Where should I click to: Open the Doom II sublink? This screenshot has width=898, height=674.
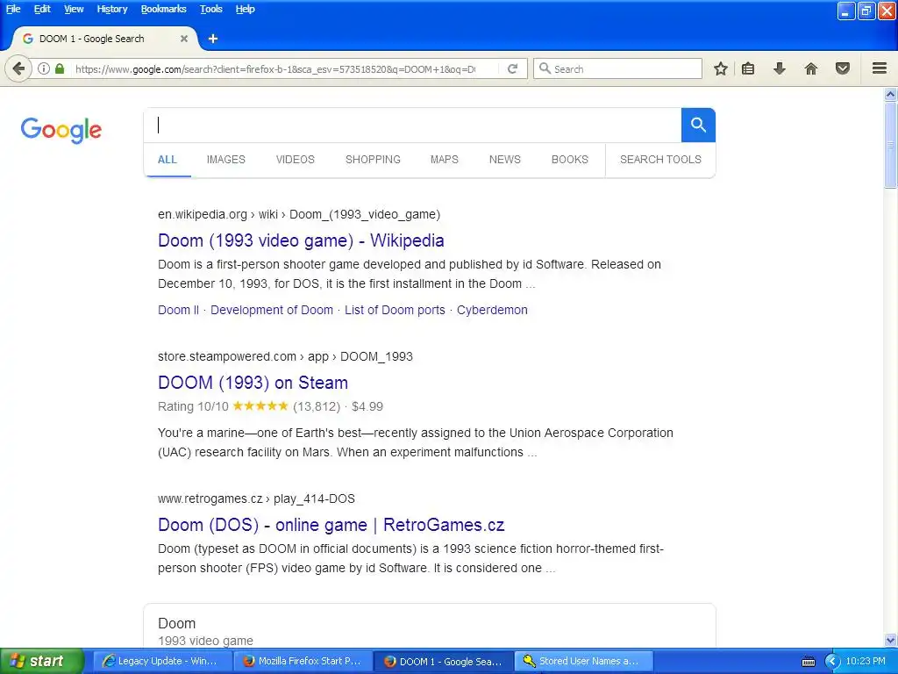point(178,310)
